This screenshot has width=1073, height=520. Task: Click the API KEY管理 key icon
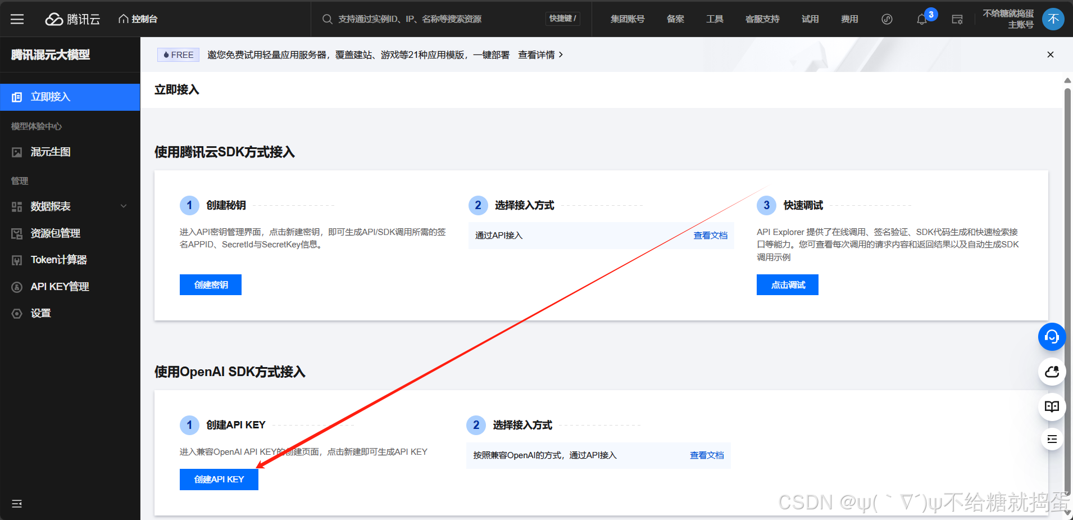17,287
